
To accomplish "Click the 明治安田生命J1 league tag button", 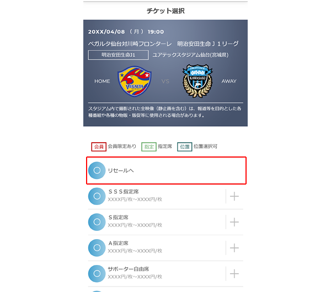I will point(118,55).
